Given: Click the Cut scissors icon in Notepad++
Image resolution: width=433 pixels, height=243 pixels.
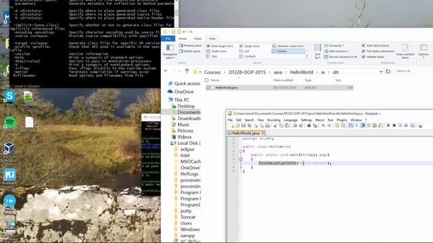Looking at the screenshot, I should point(275,126).
